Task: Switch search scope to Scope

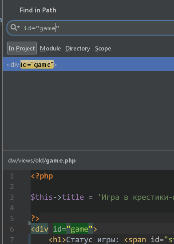Action: coord(103,48)
